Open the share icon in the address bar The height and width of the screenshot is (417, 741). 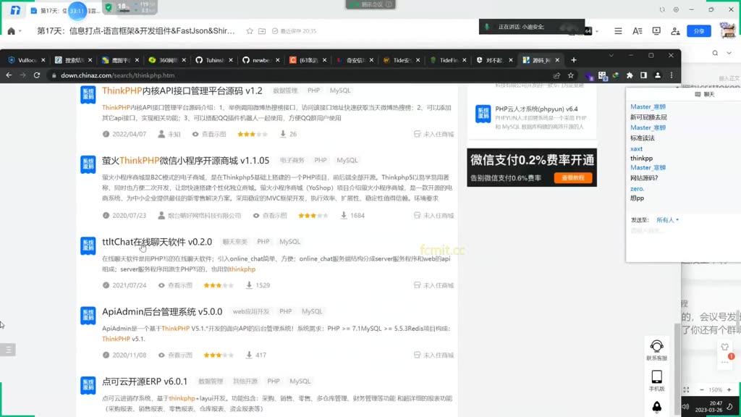pos(556,75)
